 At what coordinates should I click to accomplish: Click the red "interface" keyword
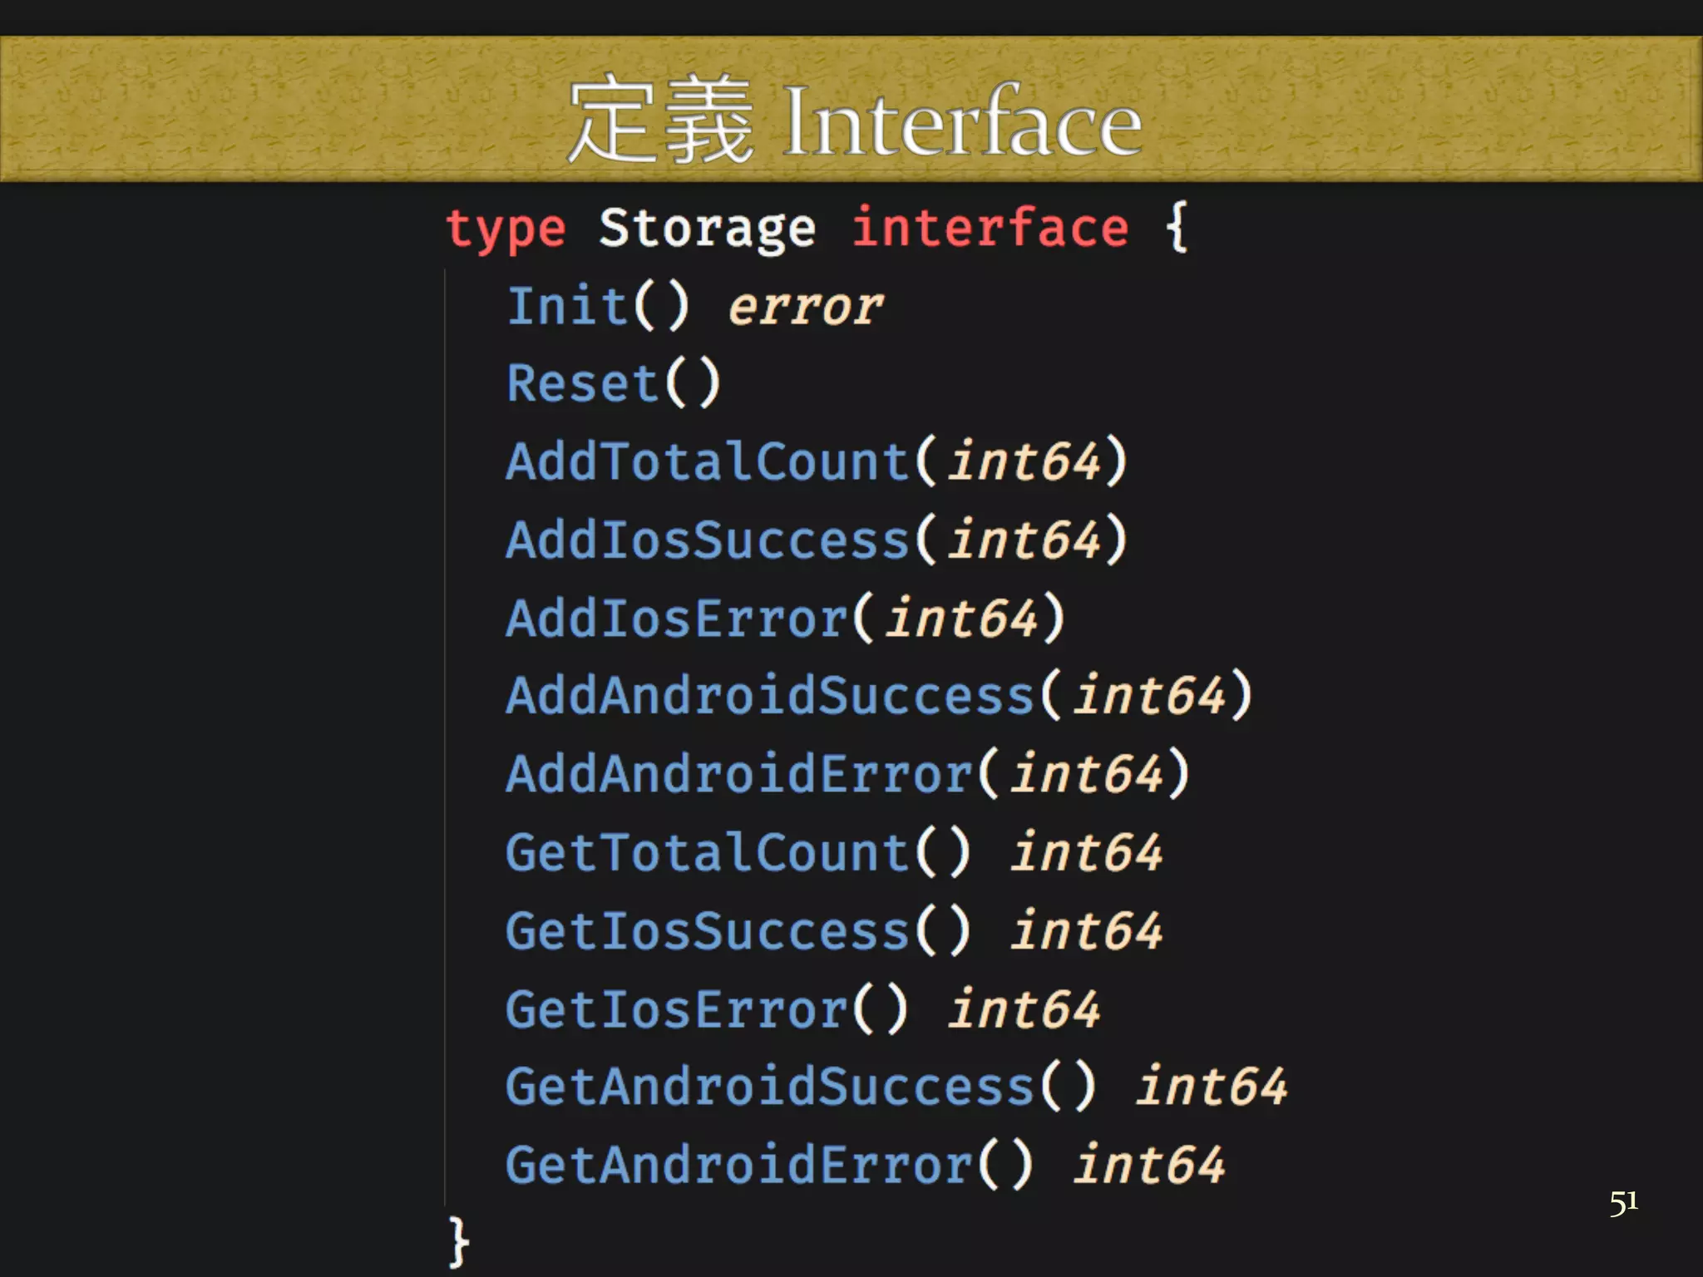[990, 229]
